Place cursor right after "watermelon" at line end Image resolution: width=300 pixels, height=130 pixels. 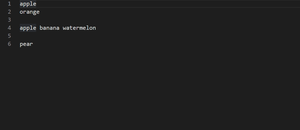coord(96,28)
